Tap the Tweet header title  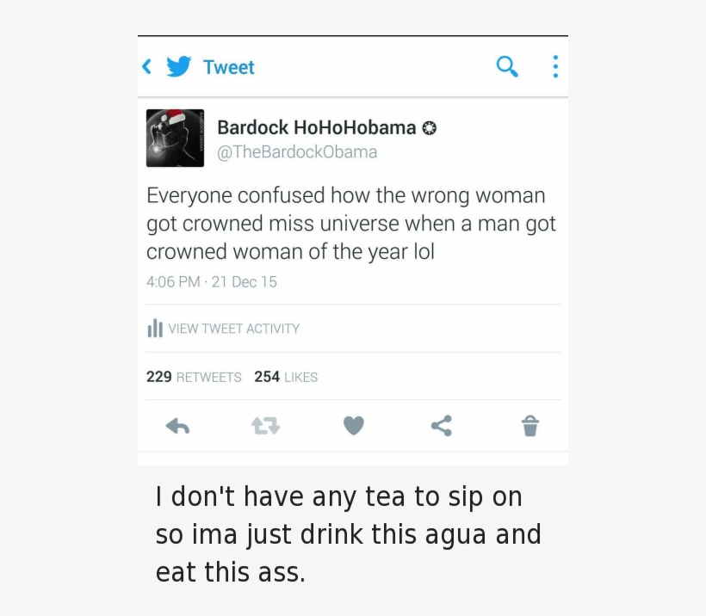pos(228,67)
